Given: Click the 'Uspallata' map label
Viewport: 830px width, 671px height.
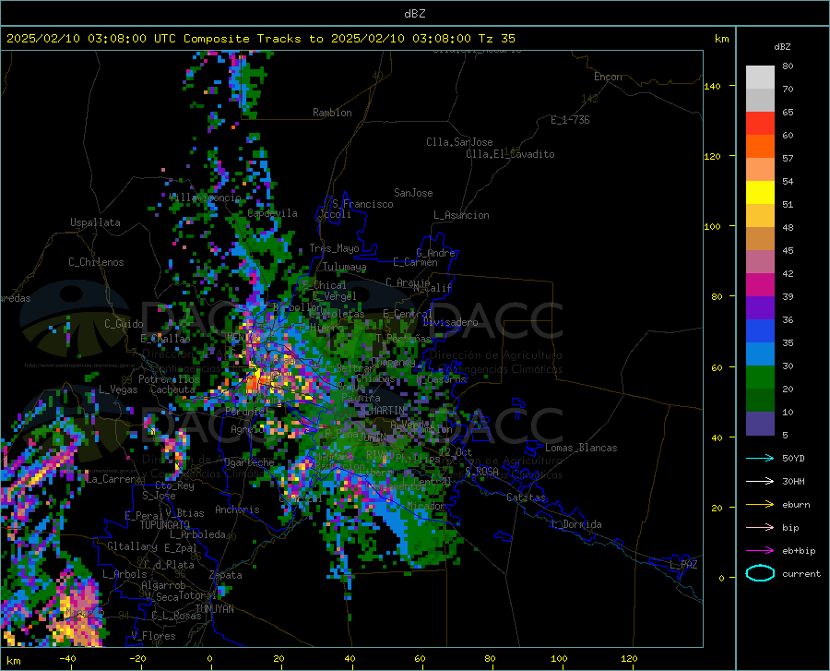Looking at the screenshot, I should pyautogui.click(x=95, y=222).
